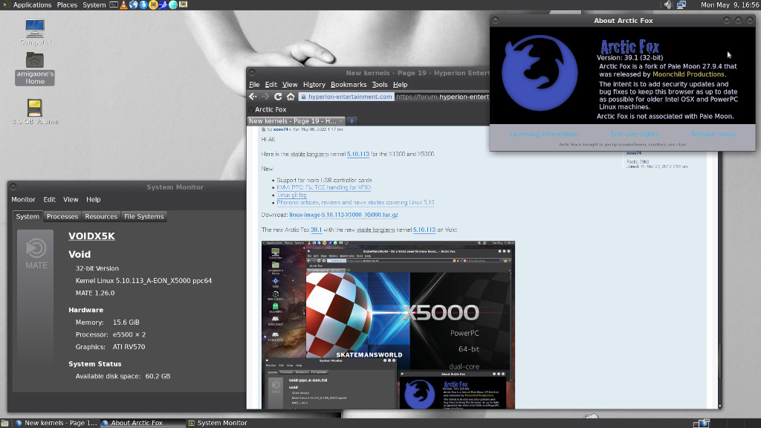Go back in Arctic Fox browser

pyautogui.click(x=253, y=97)
